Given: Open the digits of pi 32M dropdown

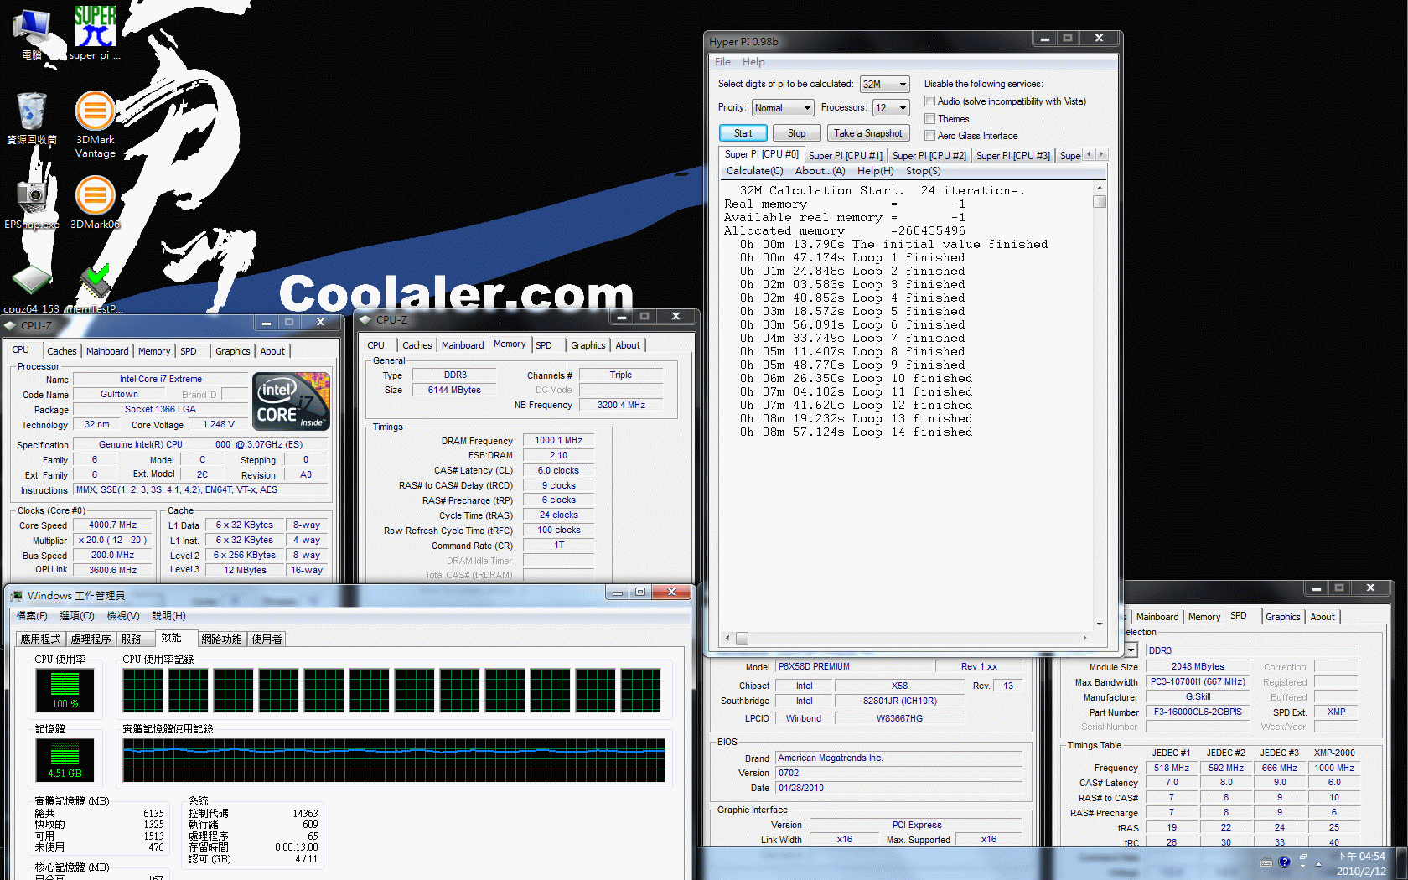Looking at the screenshot, I should coord(884,84).
